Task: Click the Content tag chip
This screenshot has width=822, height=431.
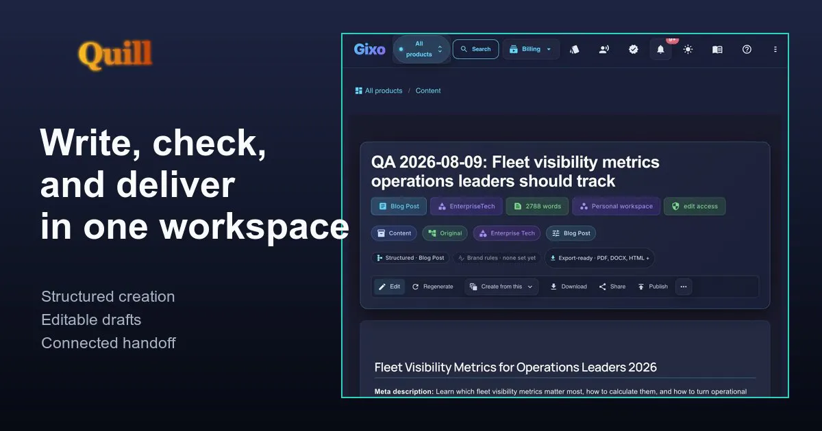Action: pyautogui.click(x=395, y=233)
